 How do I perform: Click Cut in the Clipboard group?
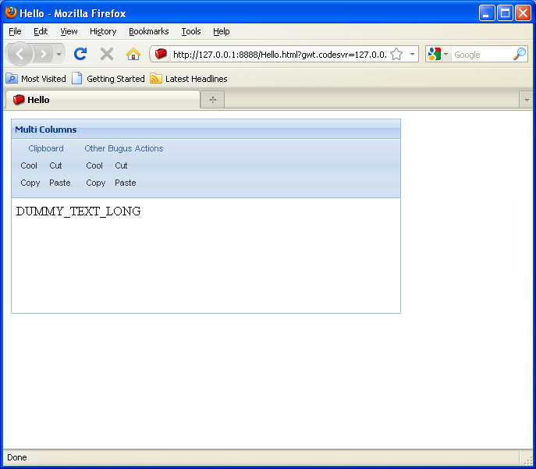tap(55, 165)
